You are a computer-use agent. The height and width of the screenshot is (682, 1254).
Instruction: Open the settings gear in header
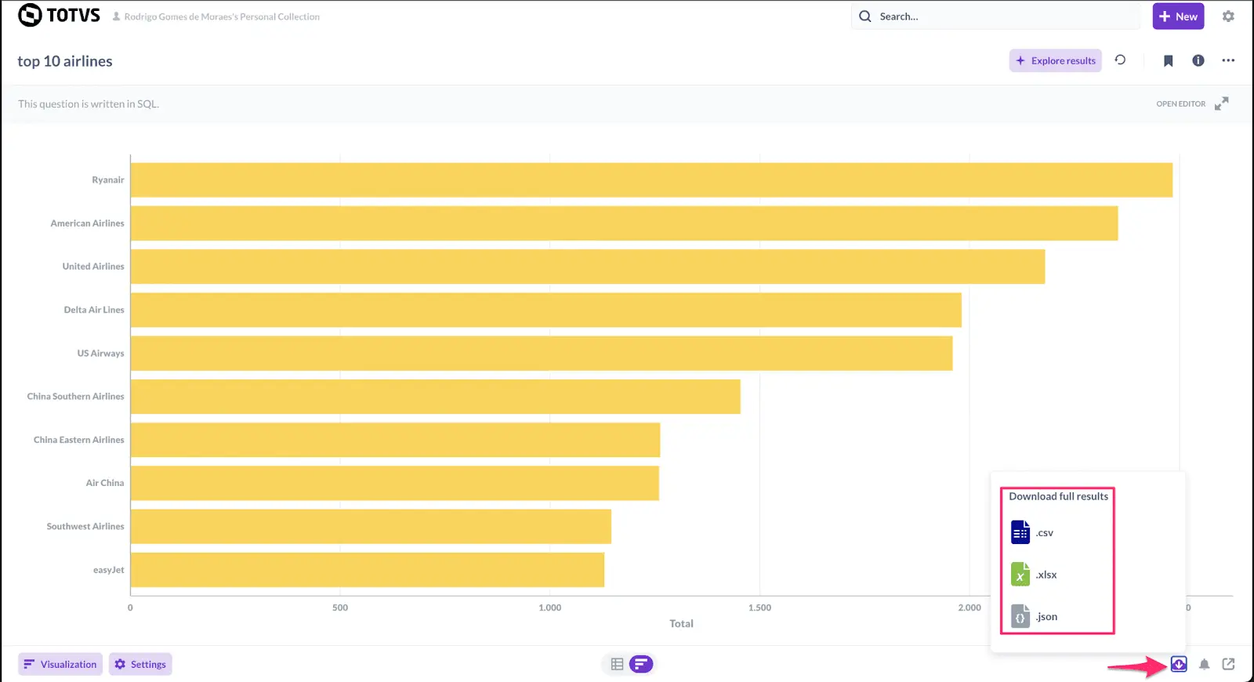[x=1228, y=16]
